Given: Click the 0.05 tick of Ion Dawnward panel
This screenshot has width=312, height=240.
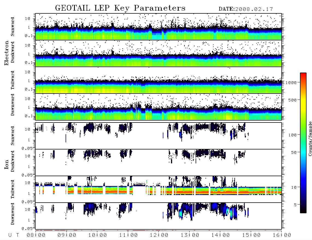Looking at the screenshot, I should click(x=27, y=229).
